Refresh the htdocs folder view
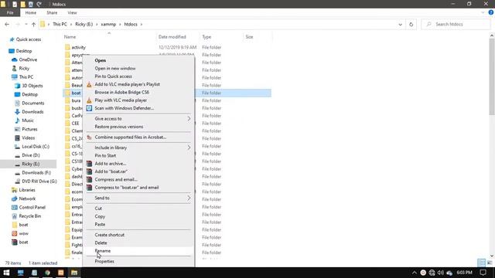 click(411, 24)
